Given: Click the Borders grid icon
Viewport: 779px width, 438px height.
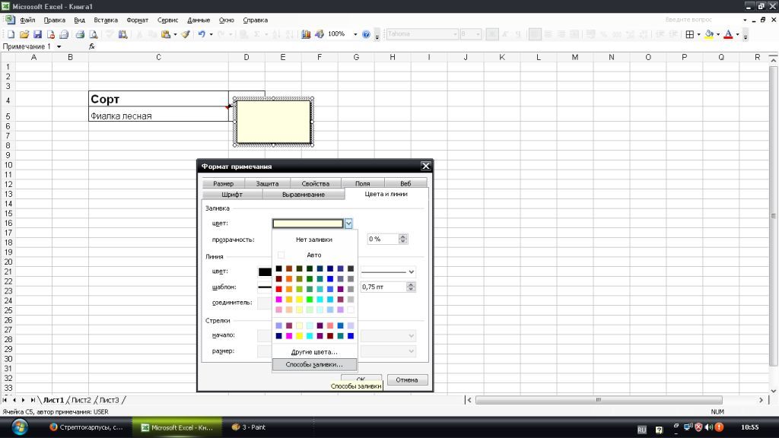Looking at the screenshot, I should (x=689, y=34).
